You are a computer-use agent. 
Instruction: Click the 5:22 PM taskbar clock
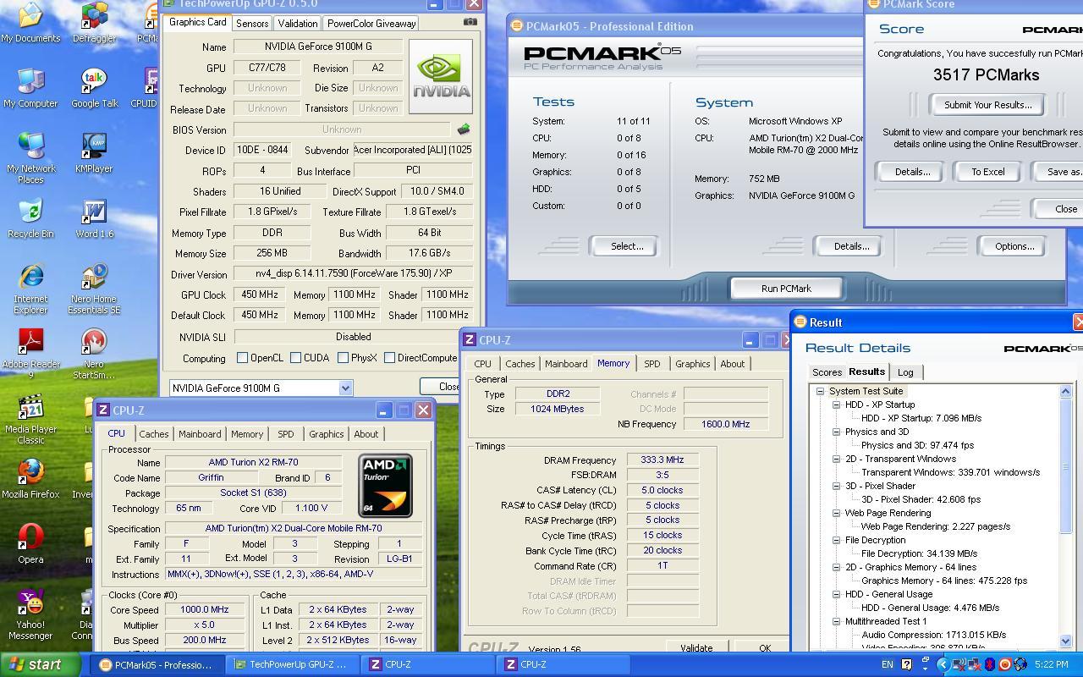[1051, 664]
